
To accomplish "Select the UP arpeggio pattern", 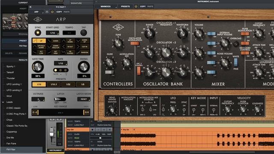I will click(39, 41).
